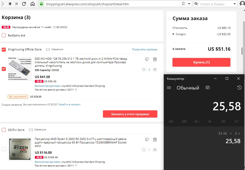Check the 'Выбрать все' checkbox
245x170 pixels.
tap(4, 35)
